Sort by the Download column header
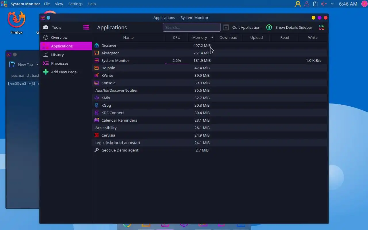 pyautogui.click(x=228, y=37)
